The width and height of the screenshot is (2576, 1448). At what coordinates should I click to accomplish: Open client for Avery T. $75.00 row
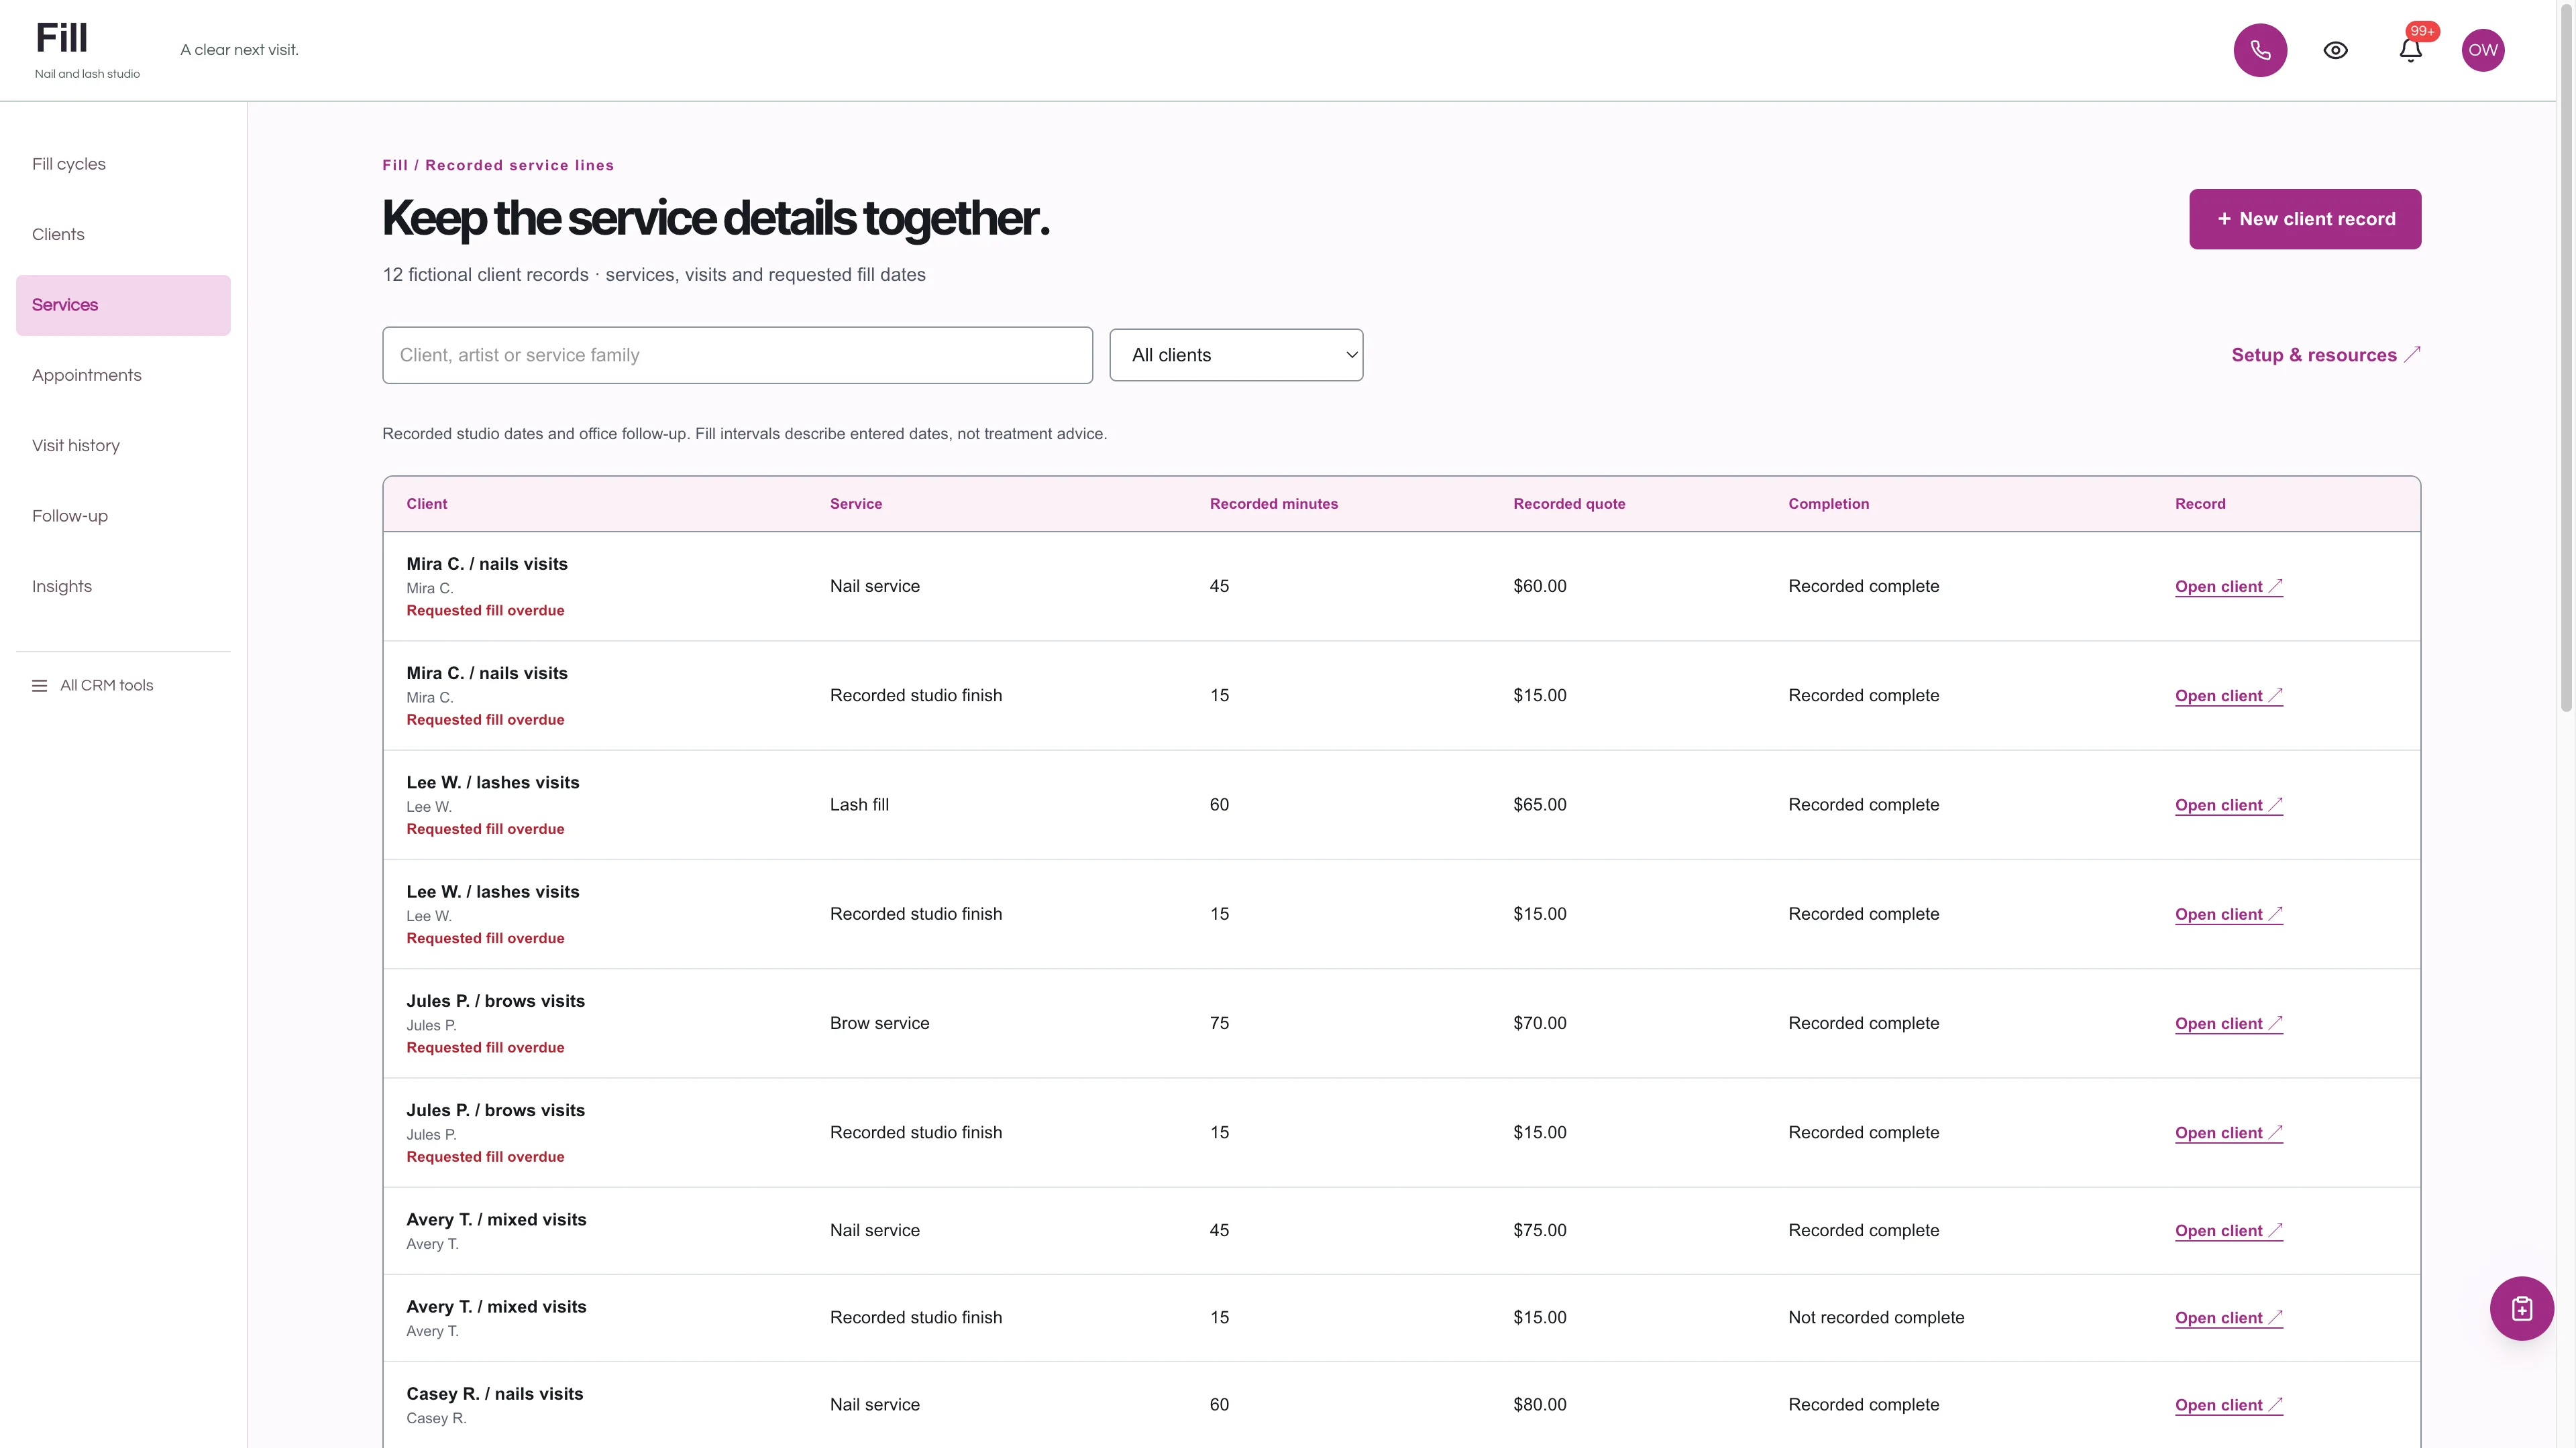click(x=2228, y=1231)
